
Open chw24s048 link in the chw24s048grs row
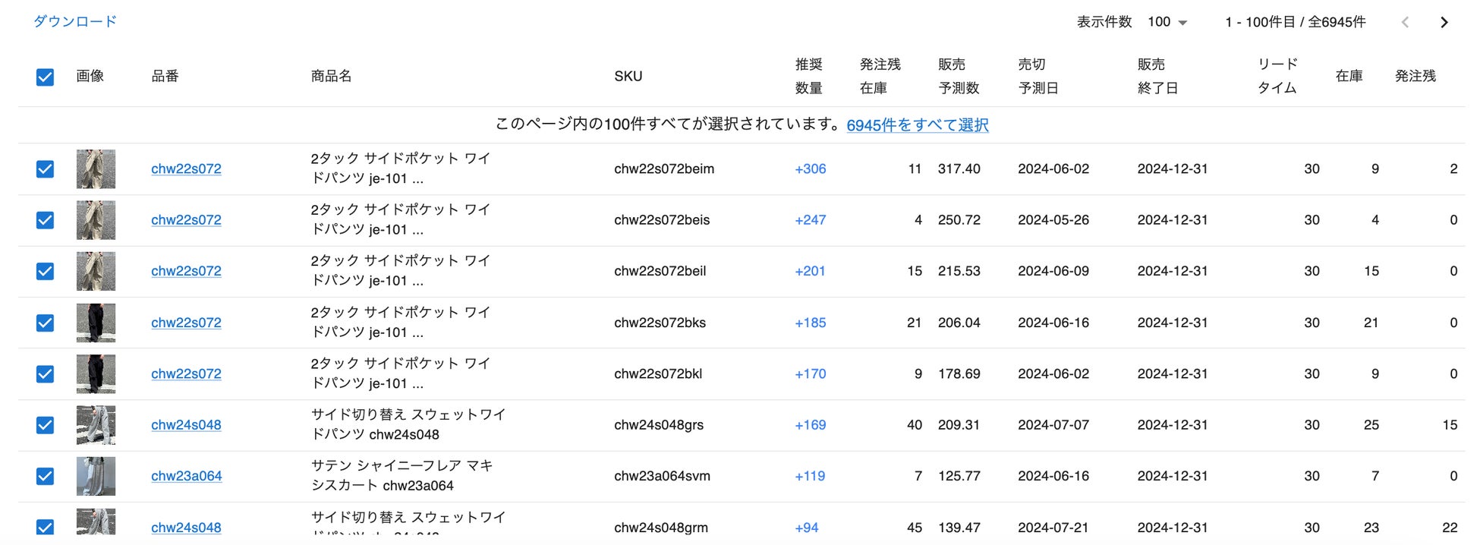[x=186, y=425]
